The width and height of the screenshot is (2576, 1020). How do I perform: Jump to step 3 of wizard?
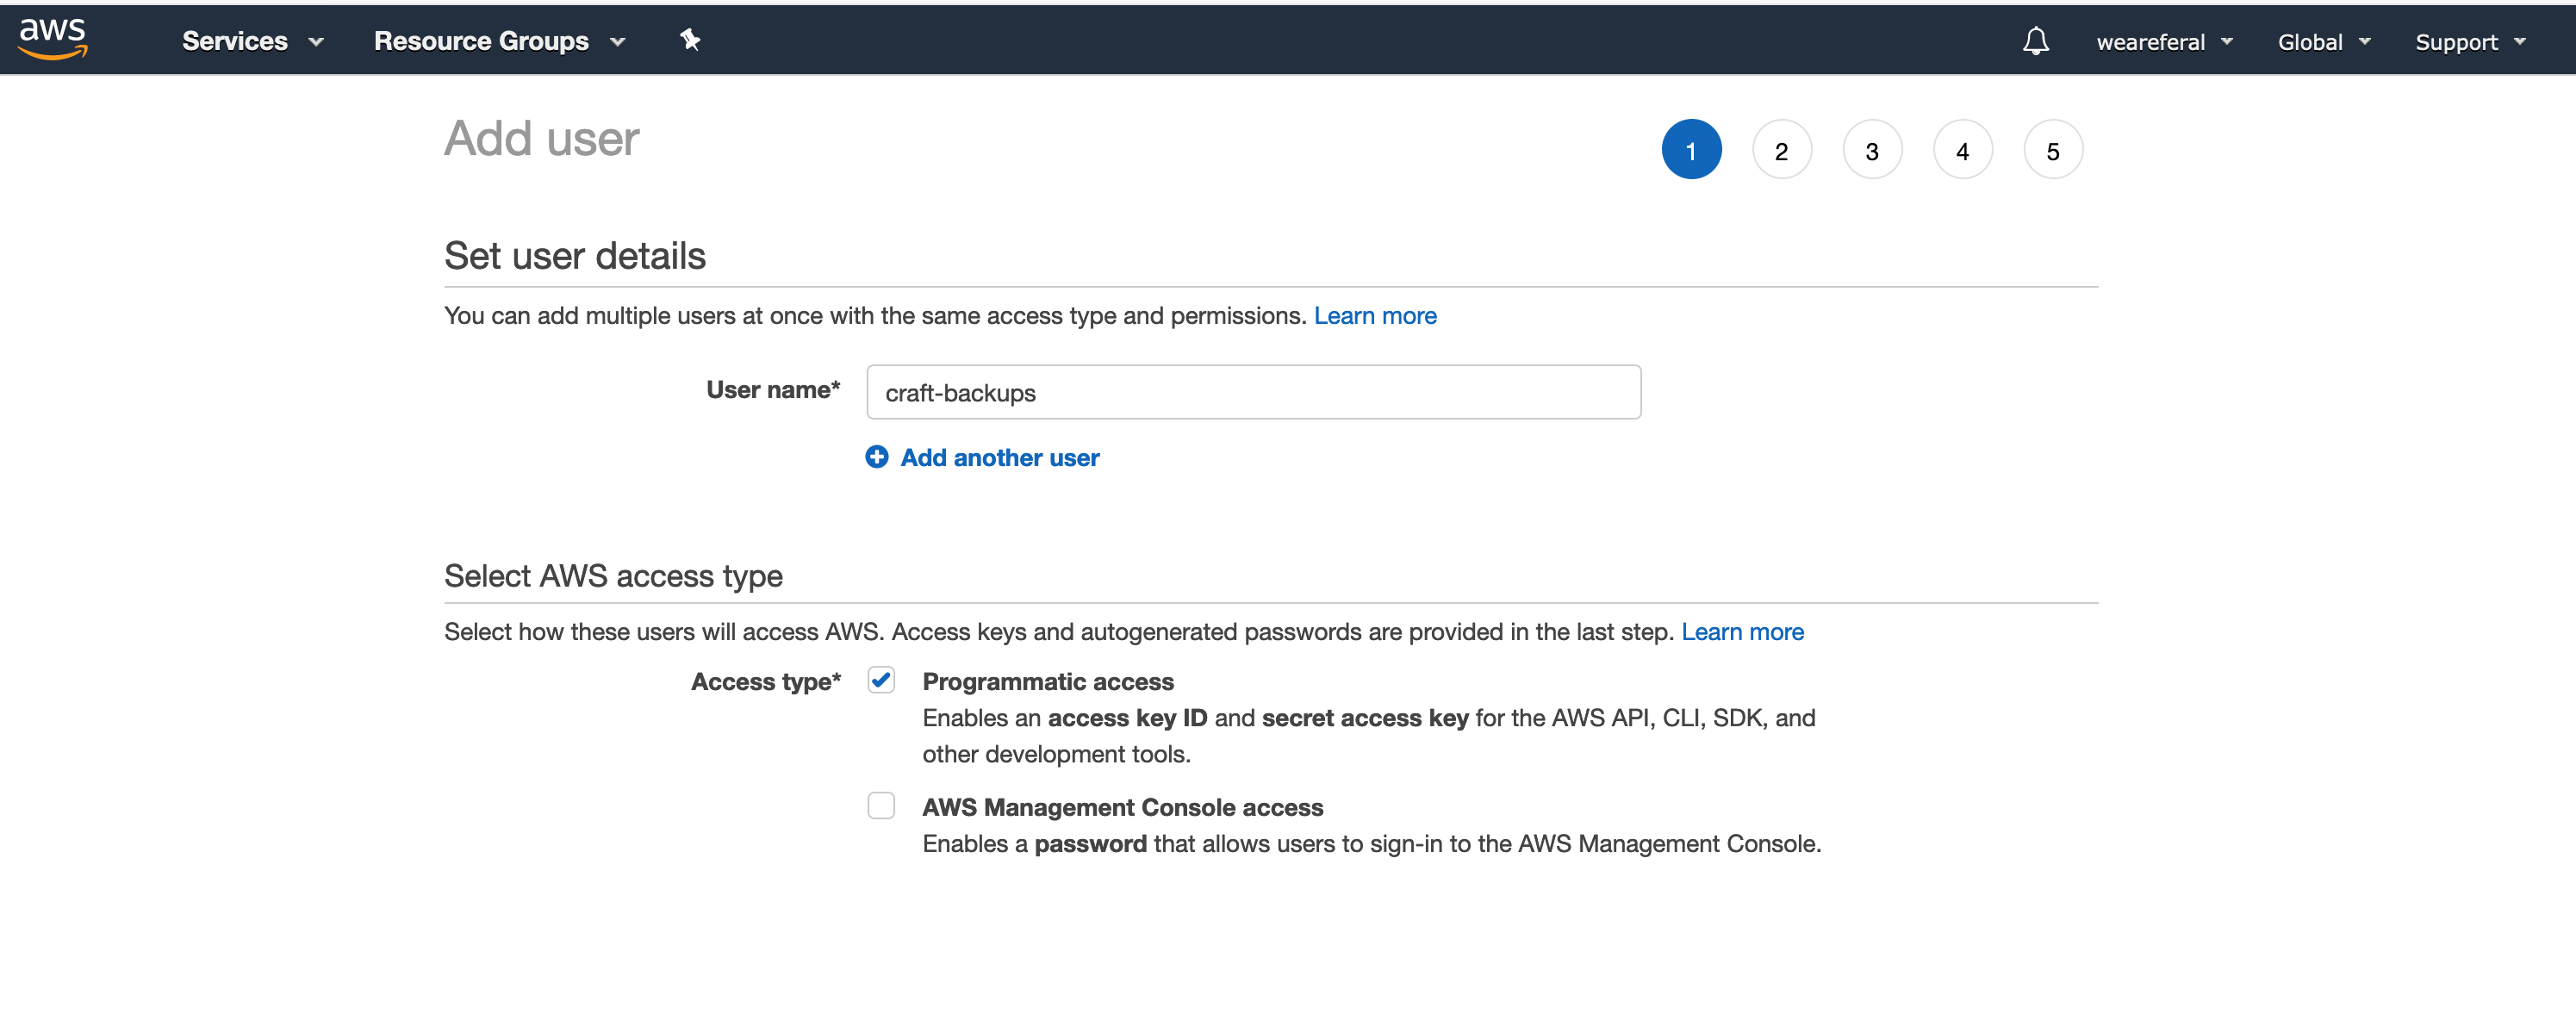1871,150
